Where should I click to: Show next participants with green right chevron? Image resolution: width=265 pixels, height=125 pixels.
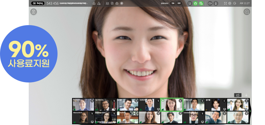point(250,111)
